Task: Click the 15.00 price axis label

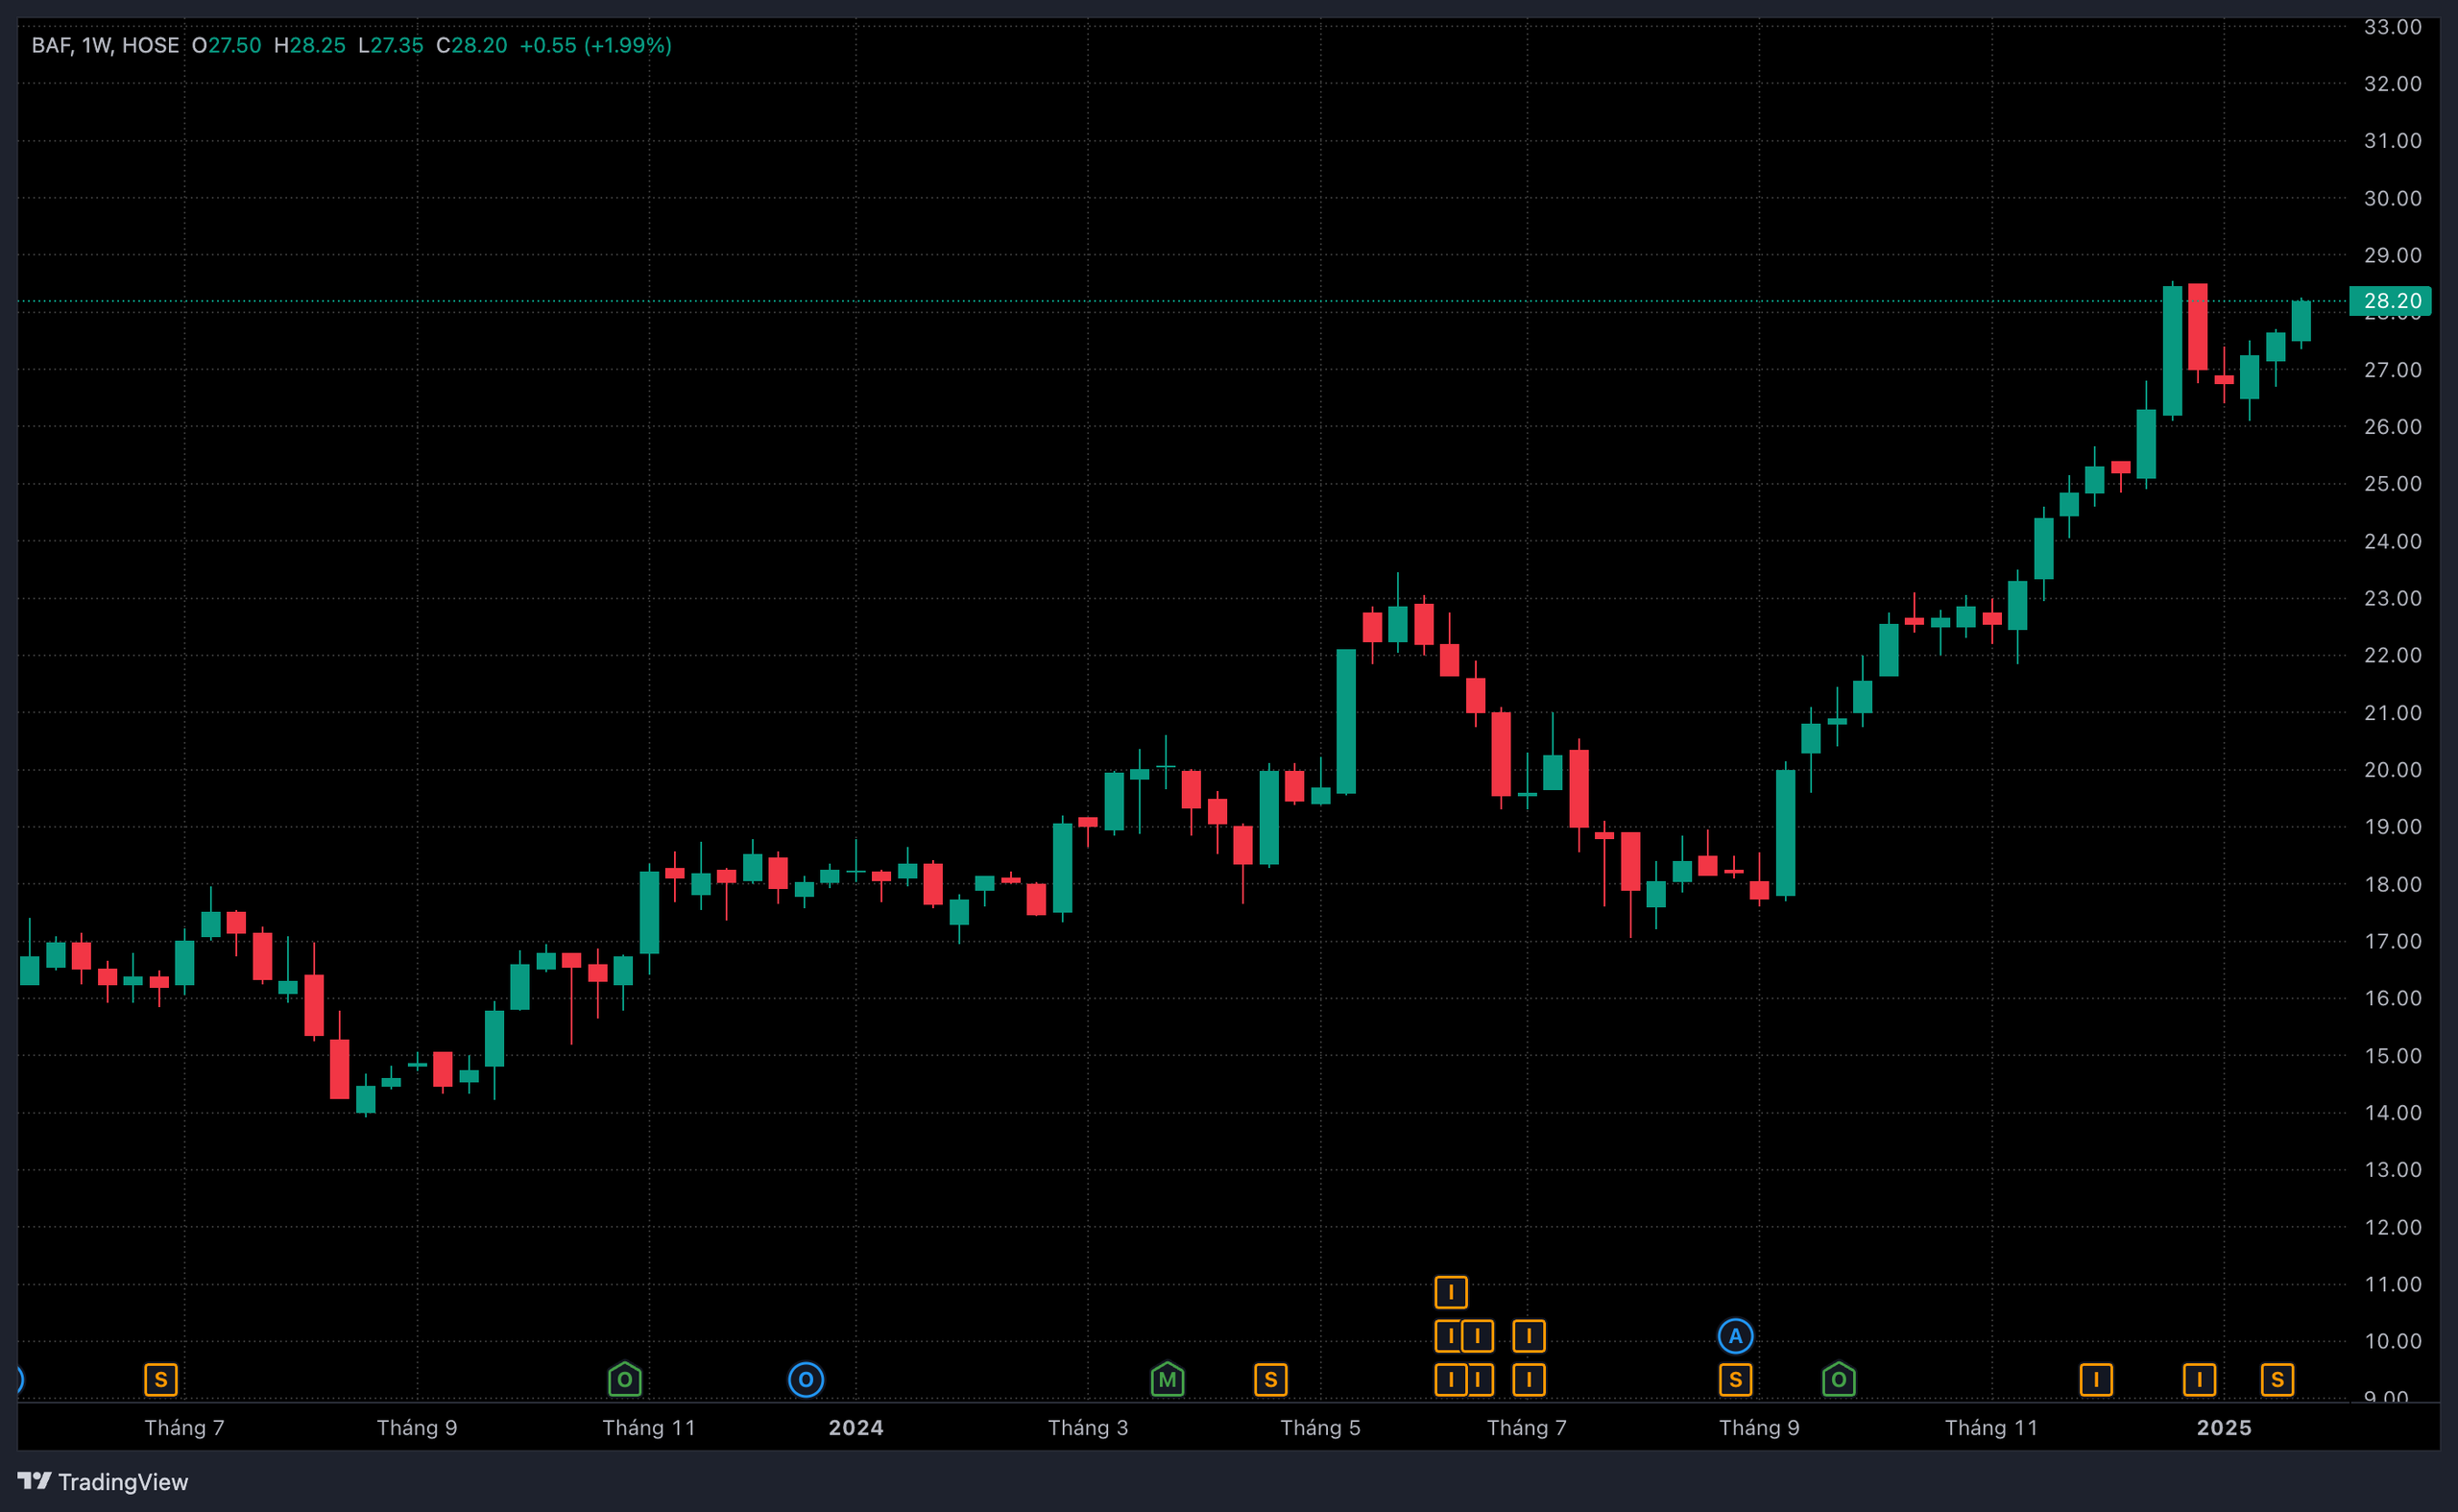Action: [2393, 1056]
